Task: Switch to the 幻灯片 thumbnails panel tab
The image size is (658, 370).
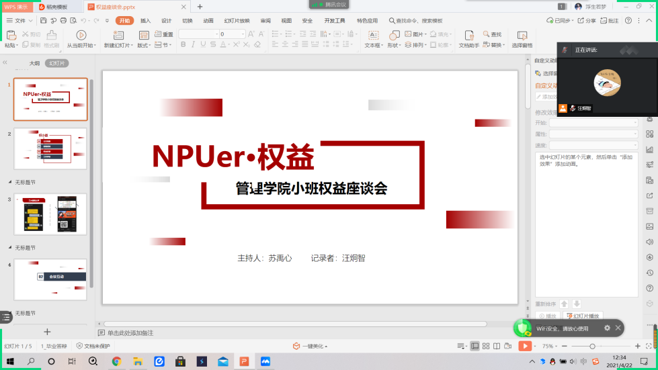Action: coord(57,63)
